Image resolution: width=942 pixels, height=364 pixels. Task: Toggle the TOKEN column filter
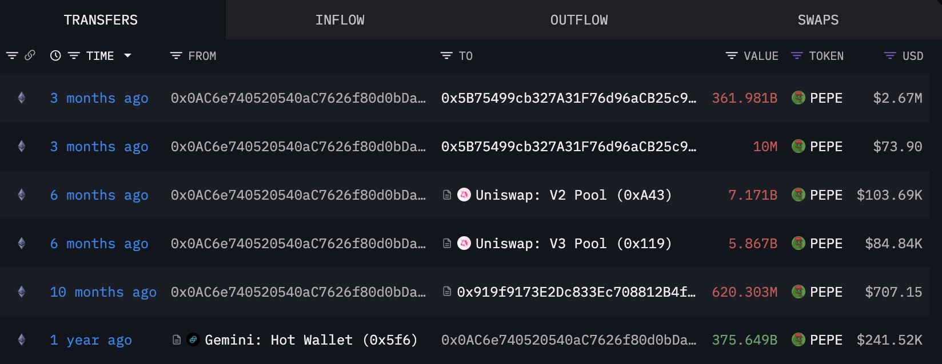(x=797, y=56)
